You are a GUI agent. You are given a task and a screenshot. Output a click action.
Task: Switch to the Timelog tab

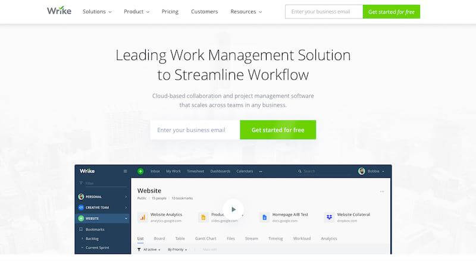click(x=275, y=238)
